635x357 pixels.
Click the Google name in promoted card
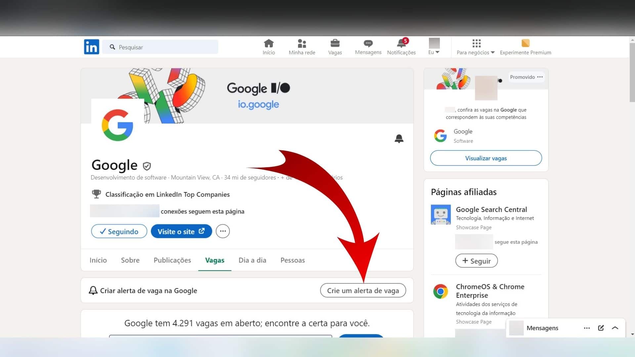coord(463,131)
